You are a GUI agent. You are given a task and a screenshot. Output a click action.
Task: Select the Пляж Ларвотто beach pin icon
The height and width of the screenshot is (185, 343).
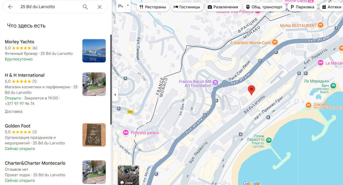coord(269,140)
